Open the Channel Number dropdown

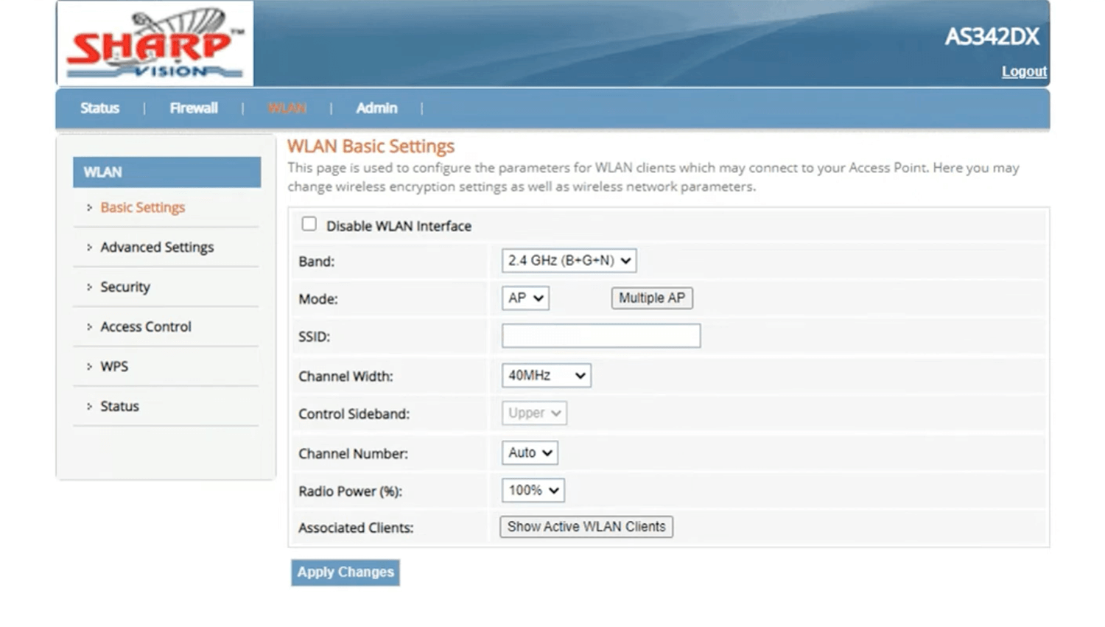(530, 453)
